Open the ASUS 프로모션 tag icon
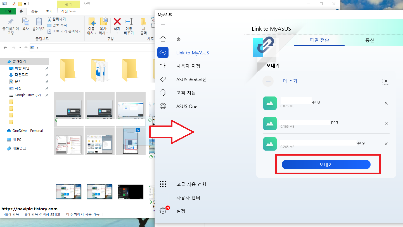The height and width of the screenshot is (227, 403). point(163,79)
